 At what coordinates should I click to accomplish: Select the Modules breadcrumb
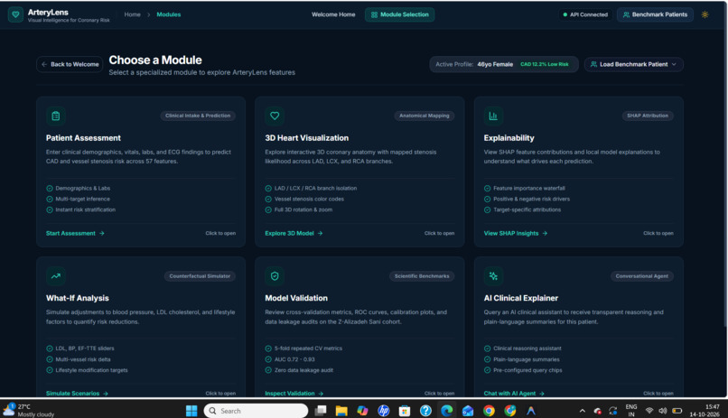tap(169, 14)
